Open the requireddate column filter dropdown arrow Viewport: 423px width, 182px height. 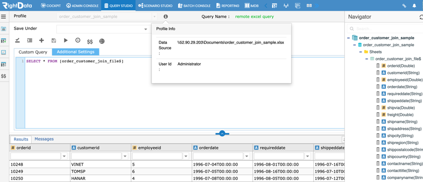308,156
